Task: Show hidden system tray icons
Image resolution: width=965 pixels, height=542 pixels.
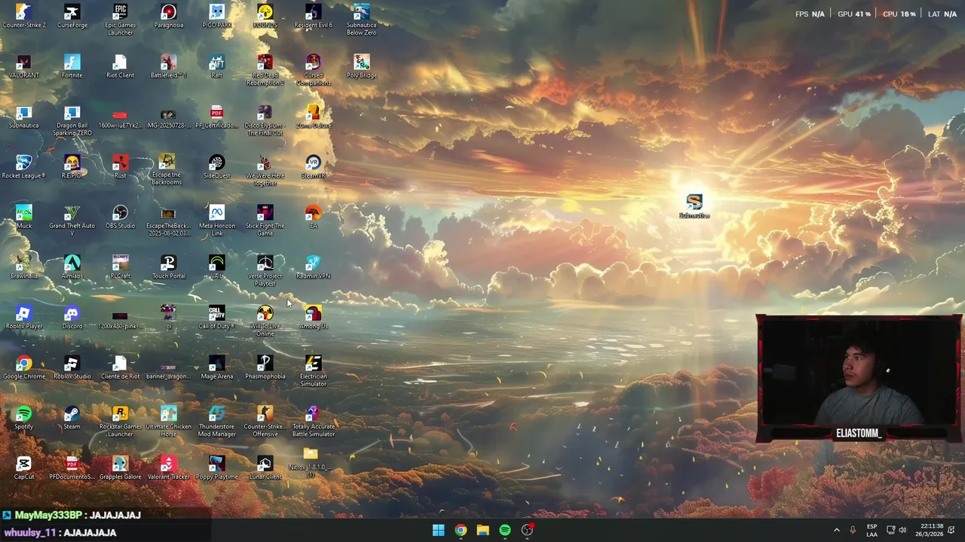Action: click(836, 530)
